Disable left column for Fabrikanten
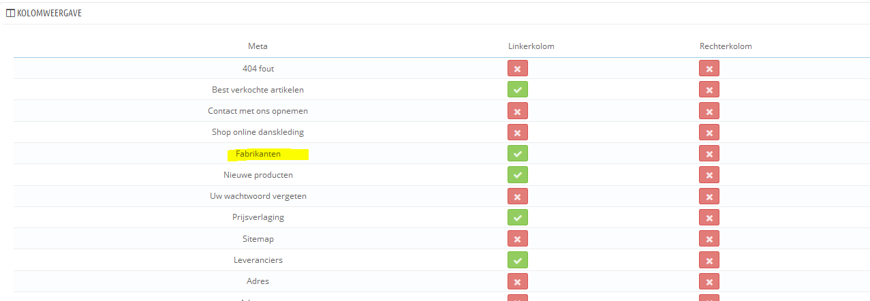 click(518, 153)
